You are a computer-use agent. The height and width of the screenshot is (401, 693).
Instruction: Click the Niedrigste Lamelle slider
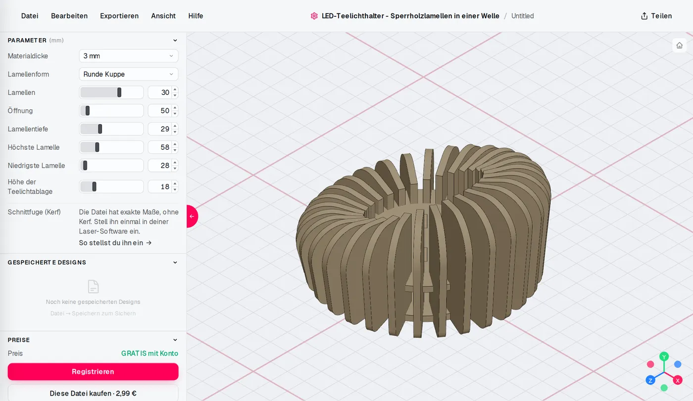111,166
